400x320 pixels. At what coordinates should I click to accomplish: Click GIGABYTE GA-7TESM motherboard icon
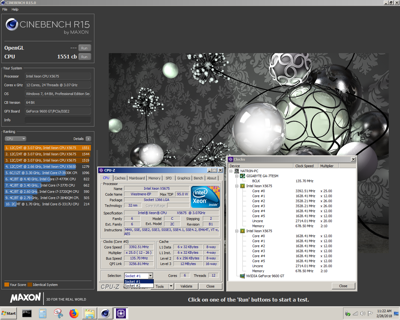242,176
